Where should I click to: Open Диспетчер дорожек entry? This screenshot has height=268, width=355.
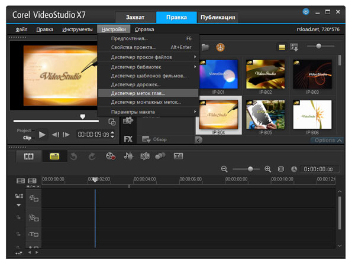click(148, 84)
